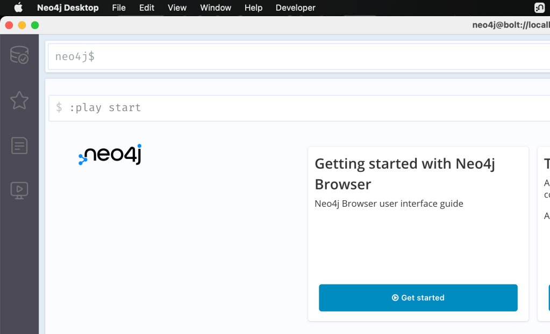Open the Help & Learn documents icon
Image resolution: width=550 pixels, height=334 pixels.
(19, 146)
